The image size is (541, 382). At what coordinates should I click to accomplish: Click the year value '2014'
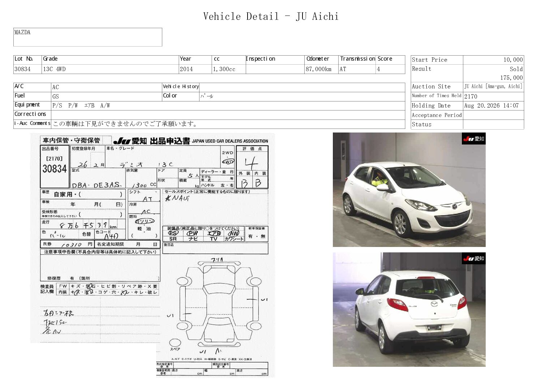coord(186,69)
